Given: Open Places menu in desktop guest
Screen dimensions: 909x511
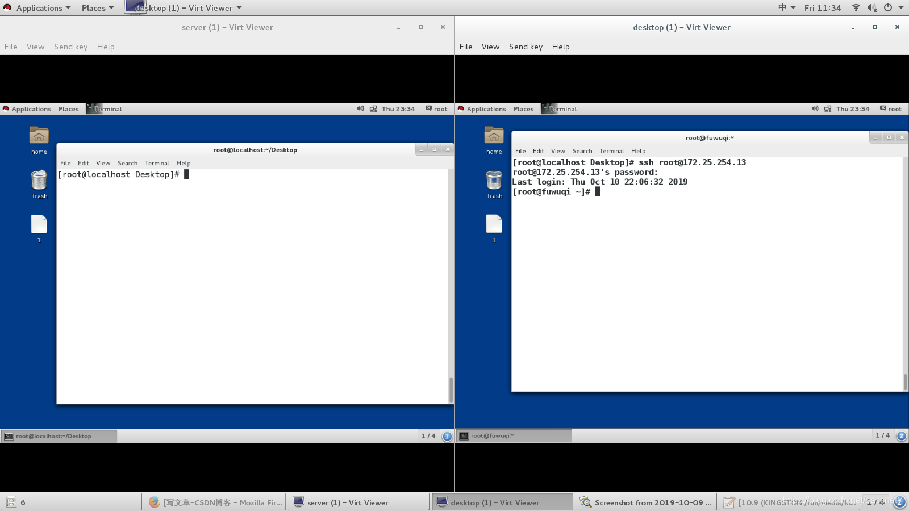Looking at the screenshot, I should click(524, 109).
